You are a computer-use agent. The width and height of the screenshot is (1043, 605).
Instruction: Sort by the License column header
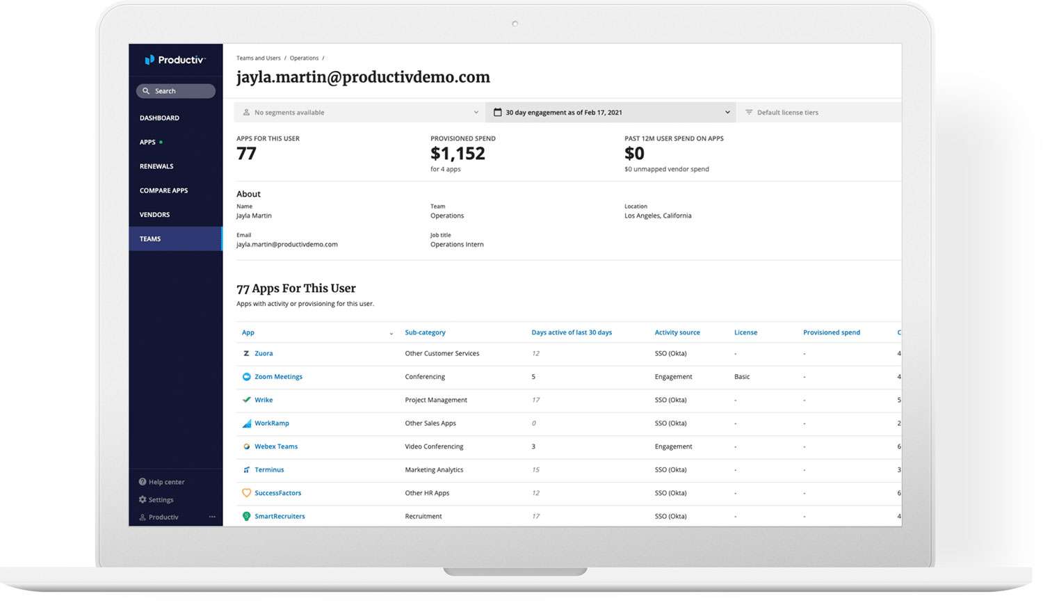(x=745, y=332)
